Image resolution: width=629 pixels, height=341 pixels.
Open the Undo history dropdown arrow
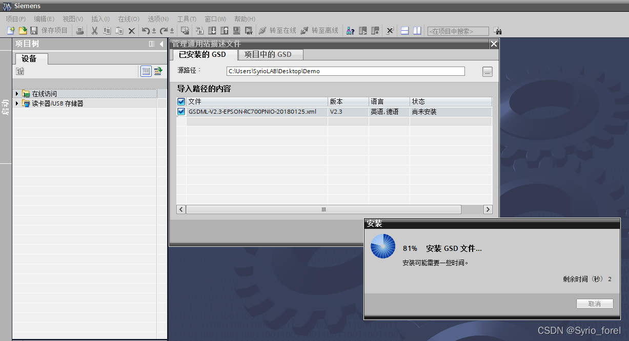[154, 31]
